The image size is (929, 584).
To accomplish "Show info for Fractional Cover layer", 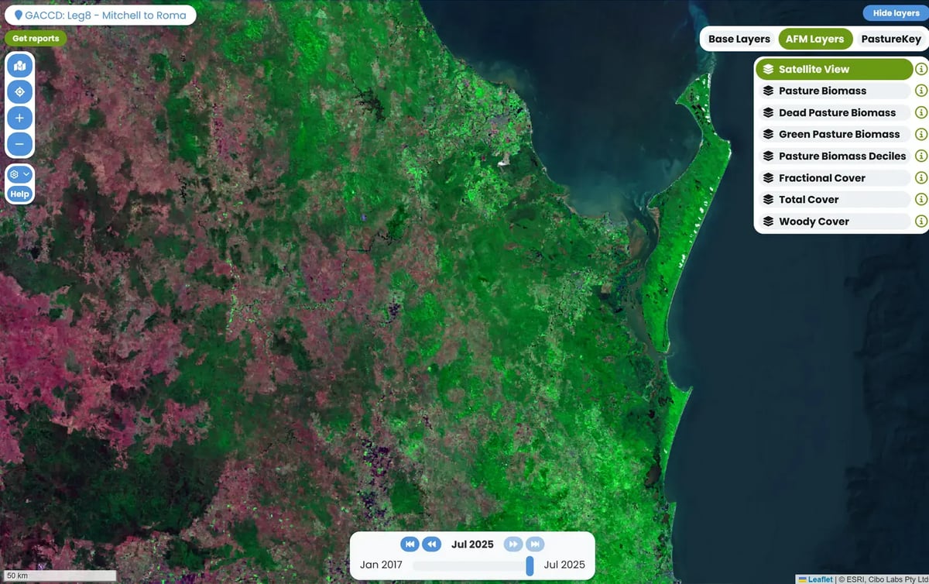I will pyautogui.click(x=921, y=178).
